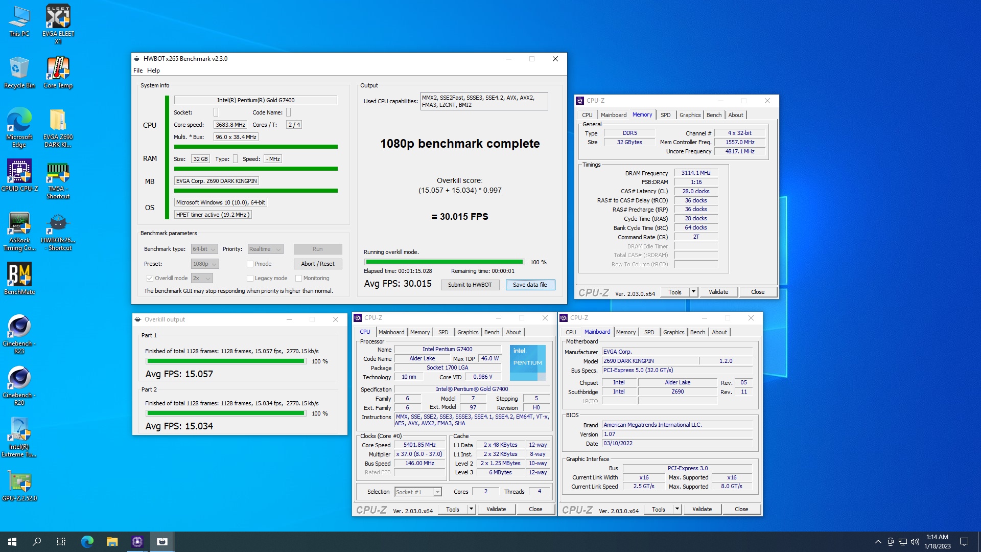Open File Explorer on taskbar
This screenshot has height=552, width=981.
112,542
